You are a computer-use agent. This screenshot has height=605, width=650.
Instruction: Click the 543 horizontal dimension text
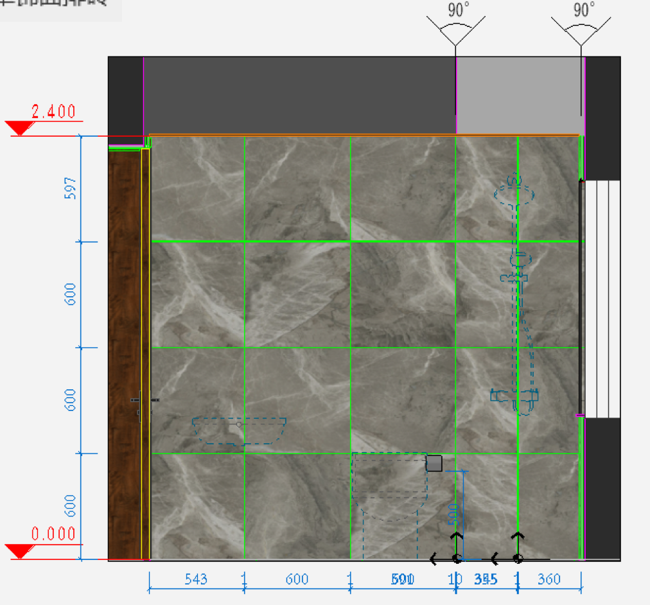(196, 579)
